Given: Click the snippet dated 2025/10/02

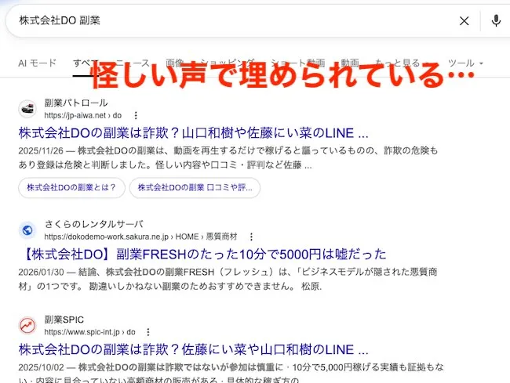Looking at the screenshot, I should click(231, 374).
